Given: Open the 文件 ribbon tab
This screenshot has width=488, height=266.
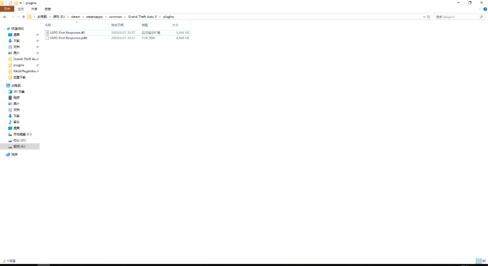Looking at the screenshot, I should (x=7, y=9).
